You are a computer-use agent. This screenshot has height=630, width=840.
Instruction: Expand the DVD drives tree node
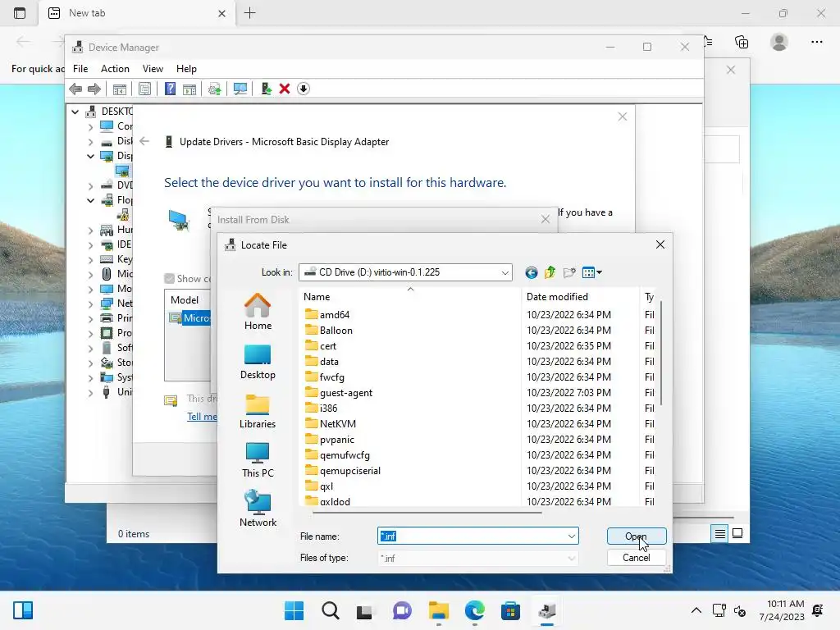point(90,186)
